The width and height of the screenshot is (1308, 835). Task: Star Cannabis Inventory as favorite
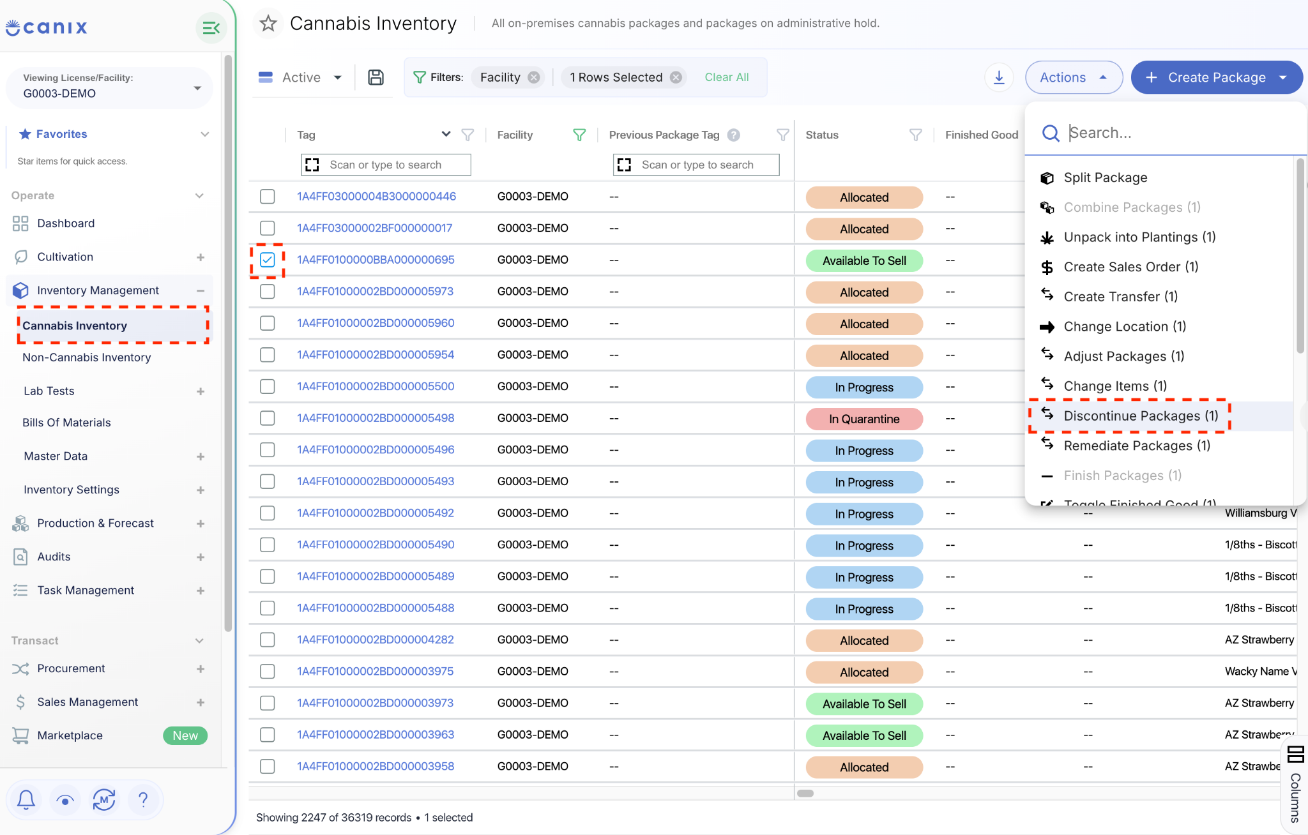point(268,24)
